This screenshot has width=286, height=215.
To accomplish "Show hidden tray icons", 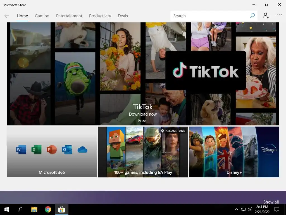I will pyautogui.click(x=236, y=209).
